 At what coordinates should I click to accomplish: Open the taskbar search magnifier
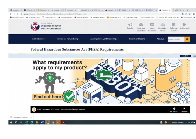(x=16, y=122)
